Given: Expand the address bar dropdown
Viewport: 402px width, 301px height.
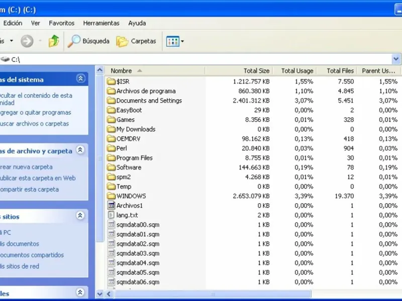Looking at the screenshot, I should pos(396,59).
